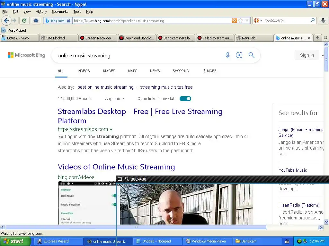Open the browser home page icon
Image resolution: width=329 pixels, height=246 pixels.
pyautogui.click(x=36, y=20)
